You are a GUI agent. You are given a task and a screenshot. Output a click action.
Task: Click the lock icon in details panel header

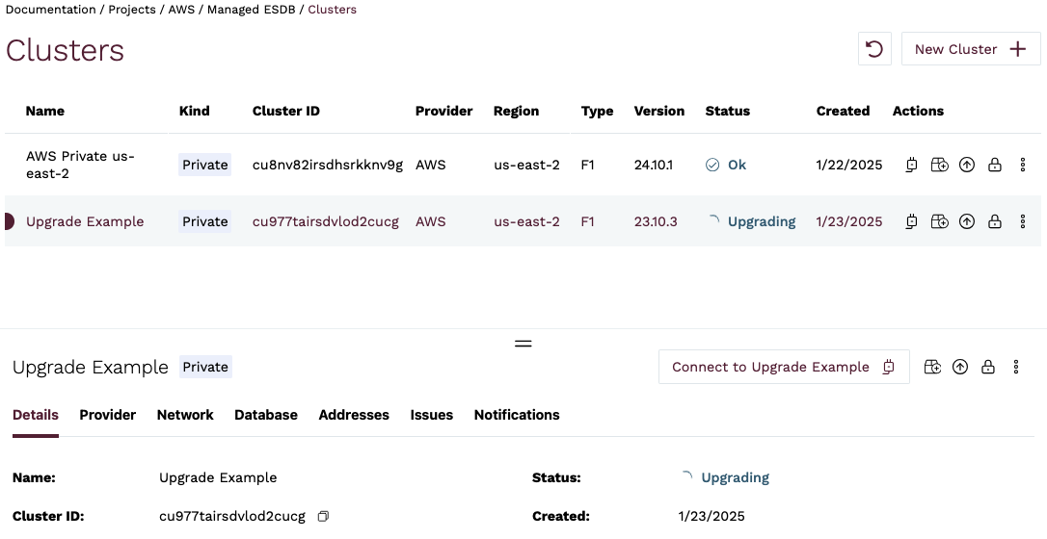[987, 367]
